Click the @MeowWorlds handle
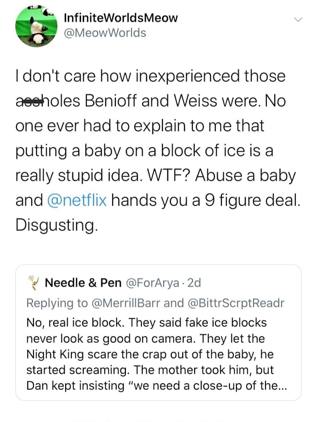Viewport: 317px width, 422px height. 105,33
